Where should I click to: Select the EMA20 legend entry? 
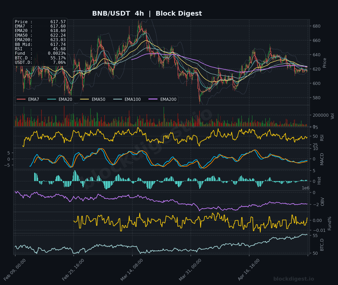[60, 99]
